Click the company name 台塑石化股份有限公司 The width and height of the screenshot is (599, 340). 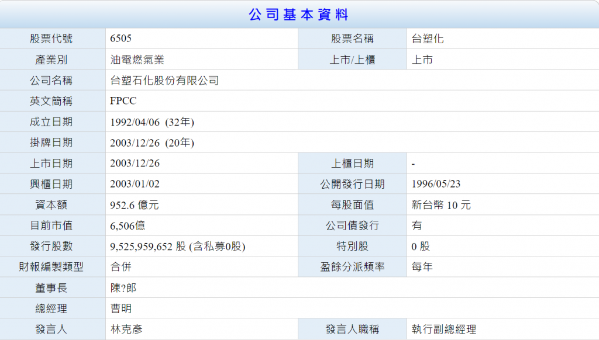[x=164, y=81]
